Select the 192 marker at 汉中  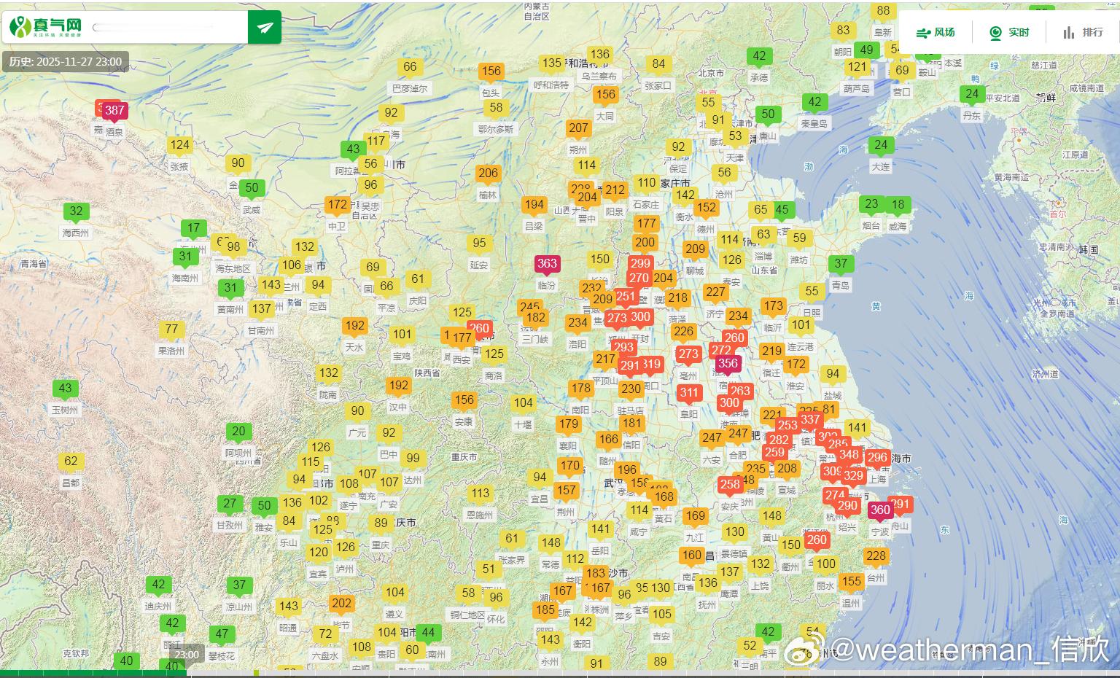coord(398,386)
